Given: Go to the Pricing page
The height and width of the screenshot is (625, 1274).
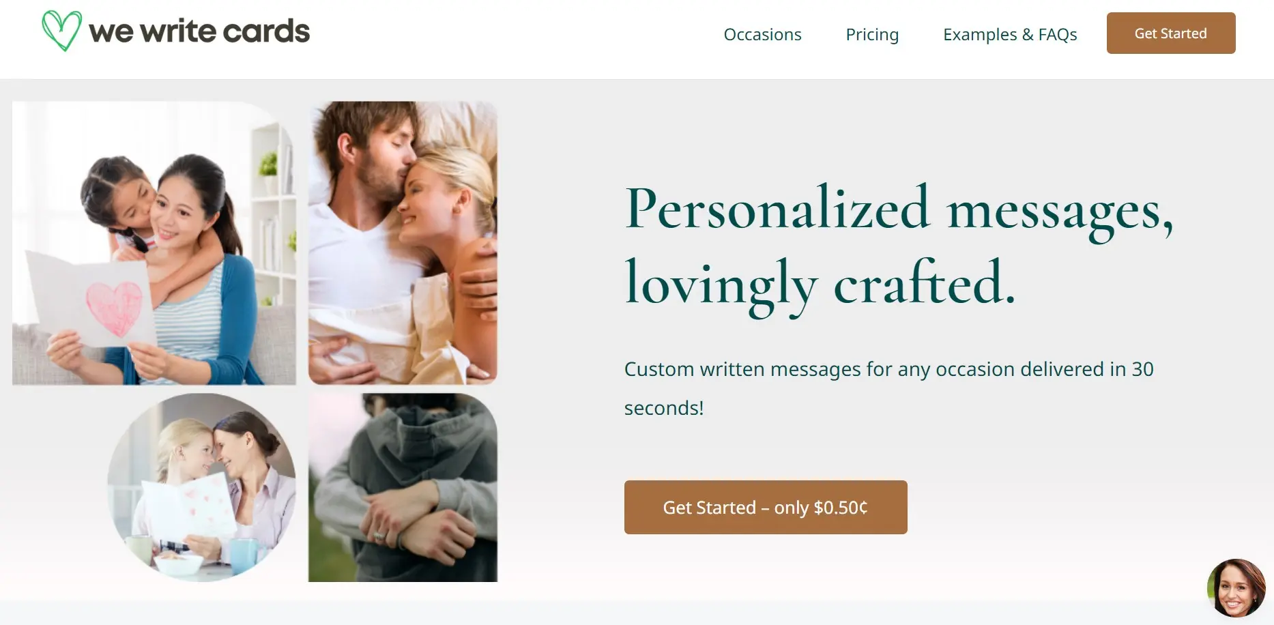Looking at the screenshot, I should [872, 34].
